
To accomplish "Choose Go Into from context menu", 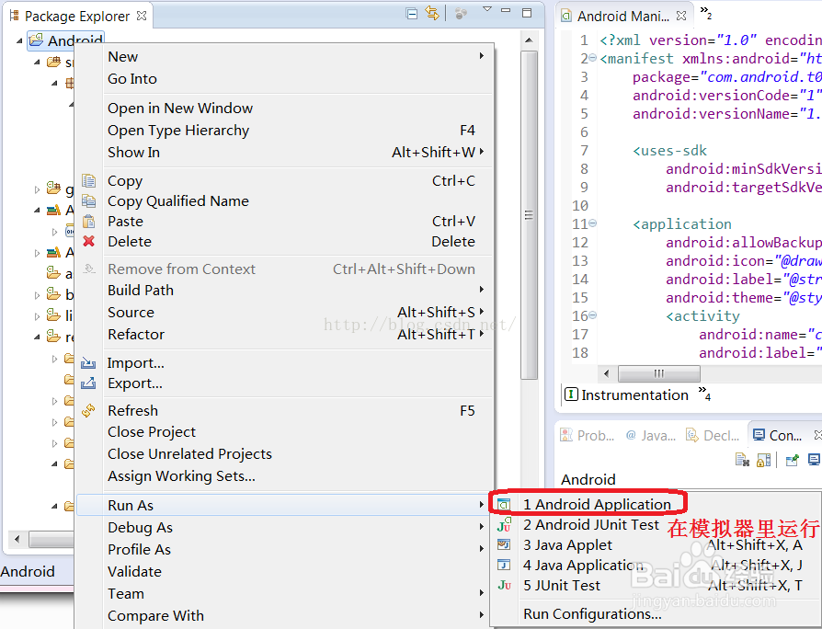I will pyautogui.click(x=285, y=79).
